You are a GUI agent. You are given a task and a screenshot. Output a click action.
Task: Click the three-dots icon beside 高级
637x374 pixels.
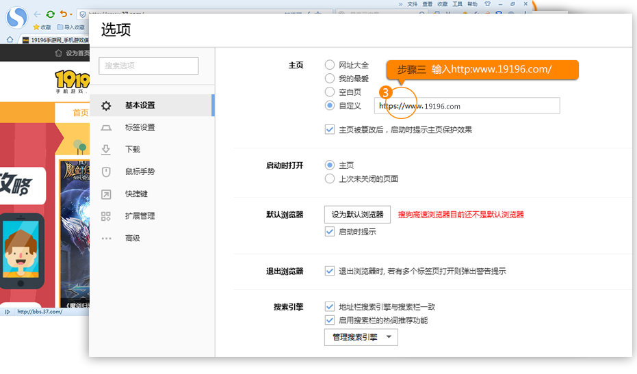(106, 238)
